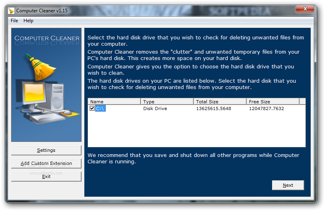Click the Settings button
325x211 pixels.
click(x=46, y=150)
